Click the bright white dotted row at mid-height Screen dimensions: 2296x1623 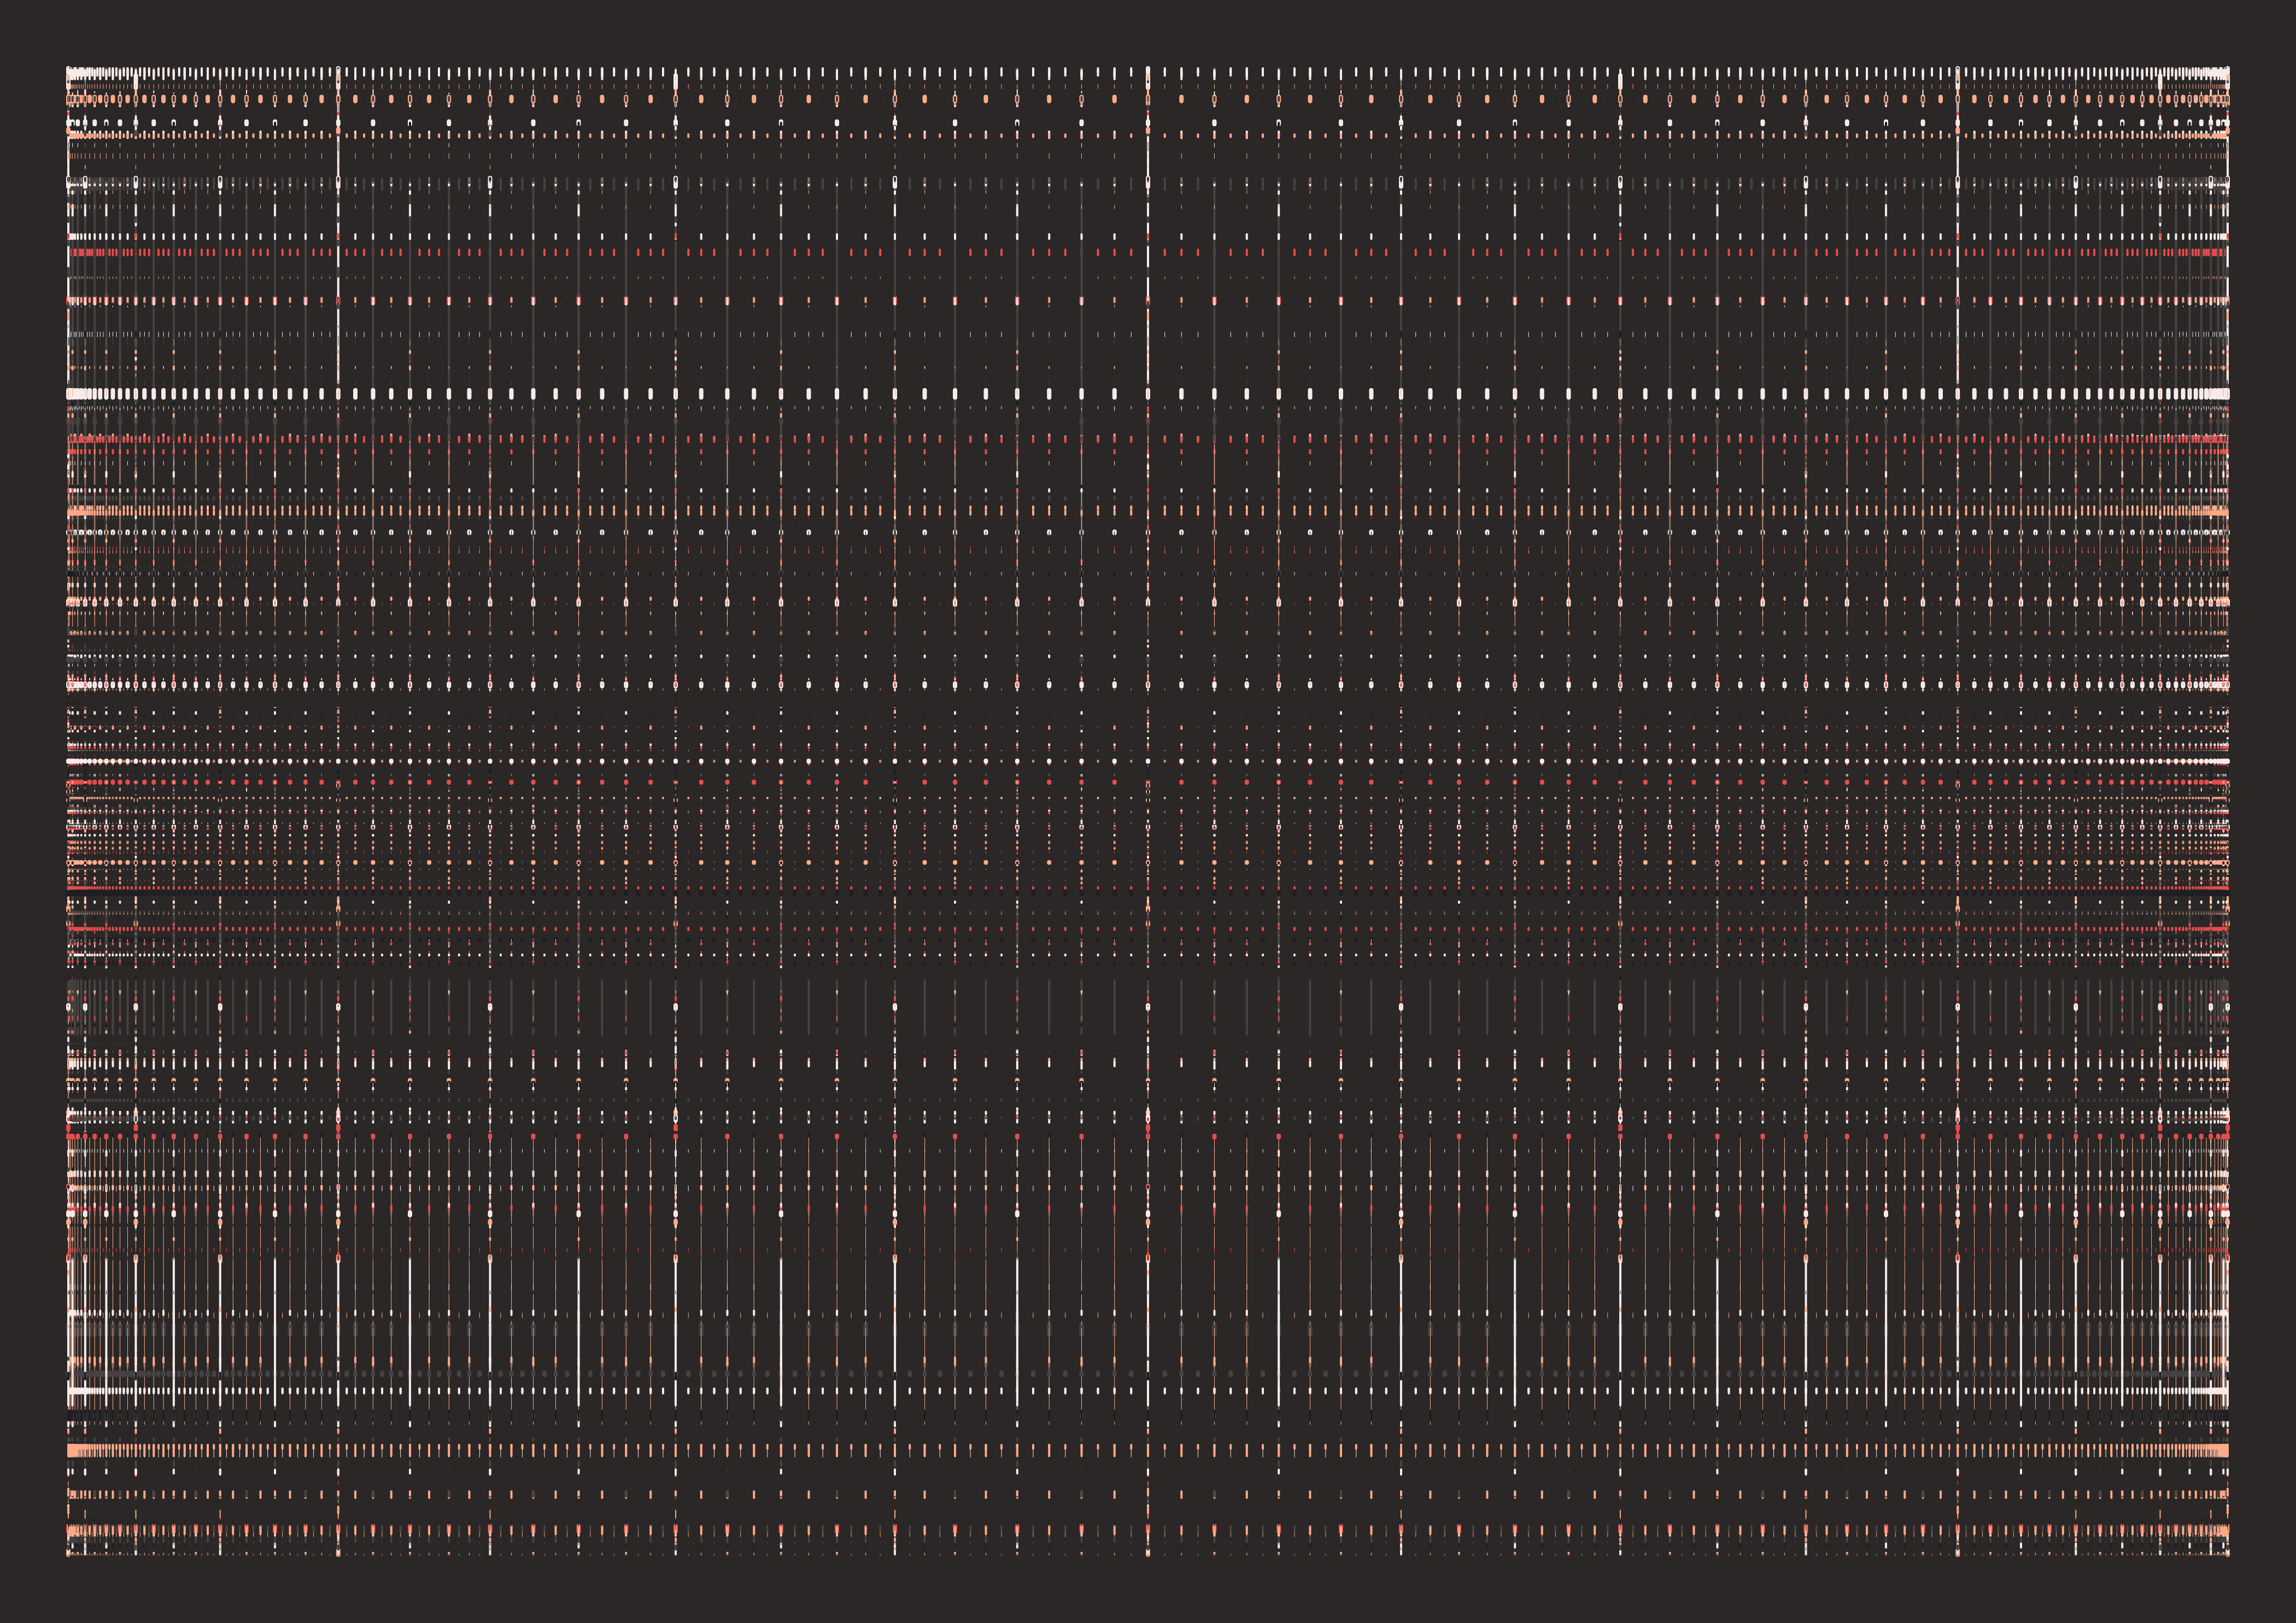click(x=1148, y=762)
